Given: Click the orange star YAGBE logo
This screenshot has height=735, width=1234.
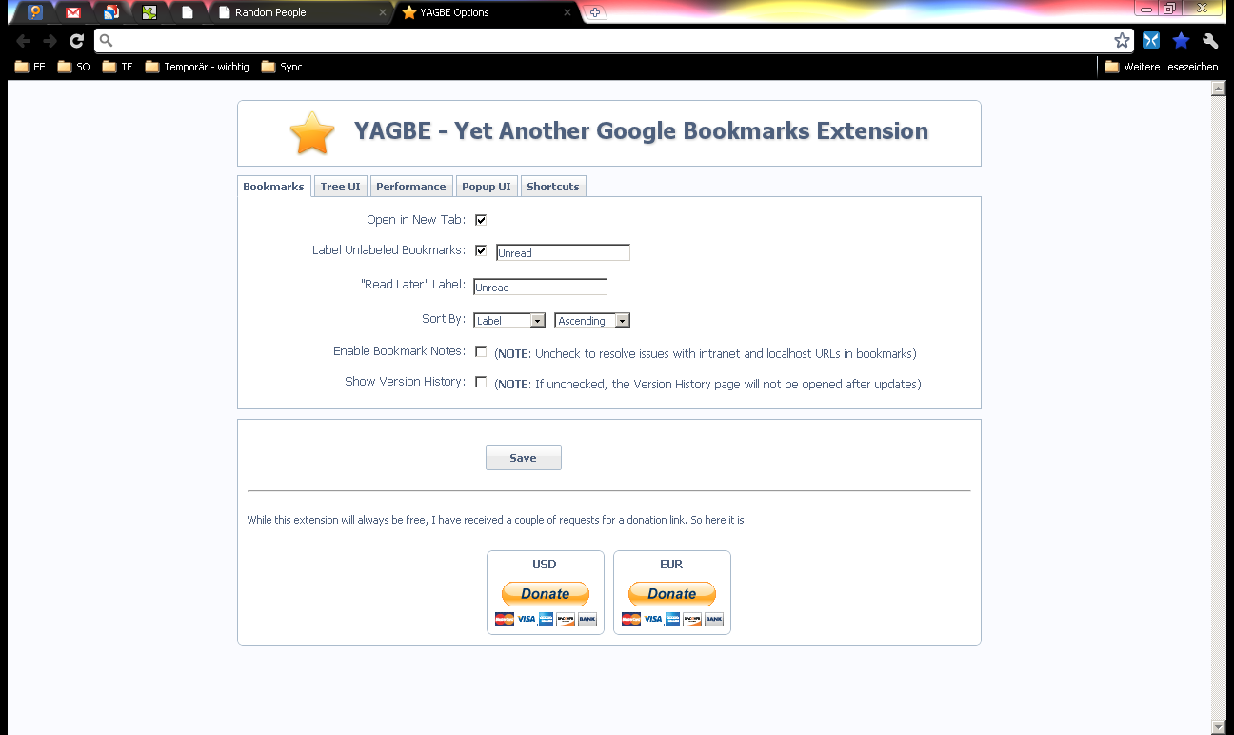Looking at the screenshot, I should pyautogui.click(x=312, y=133).
